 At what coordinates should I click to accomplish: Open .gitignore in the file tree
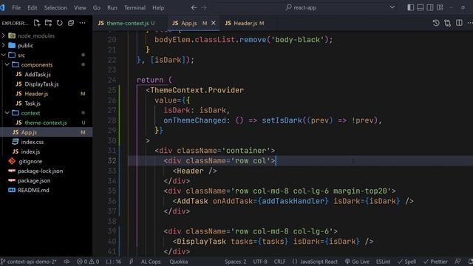(30, 161)
